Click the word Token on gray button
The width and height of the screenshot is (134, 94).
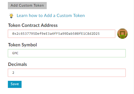[x=39, y=5]
